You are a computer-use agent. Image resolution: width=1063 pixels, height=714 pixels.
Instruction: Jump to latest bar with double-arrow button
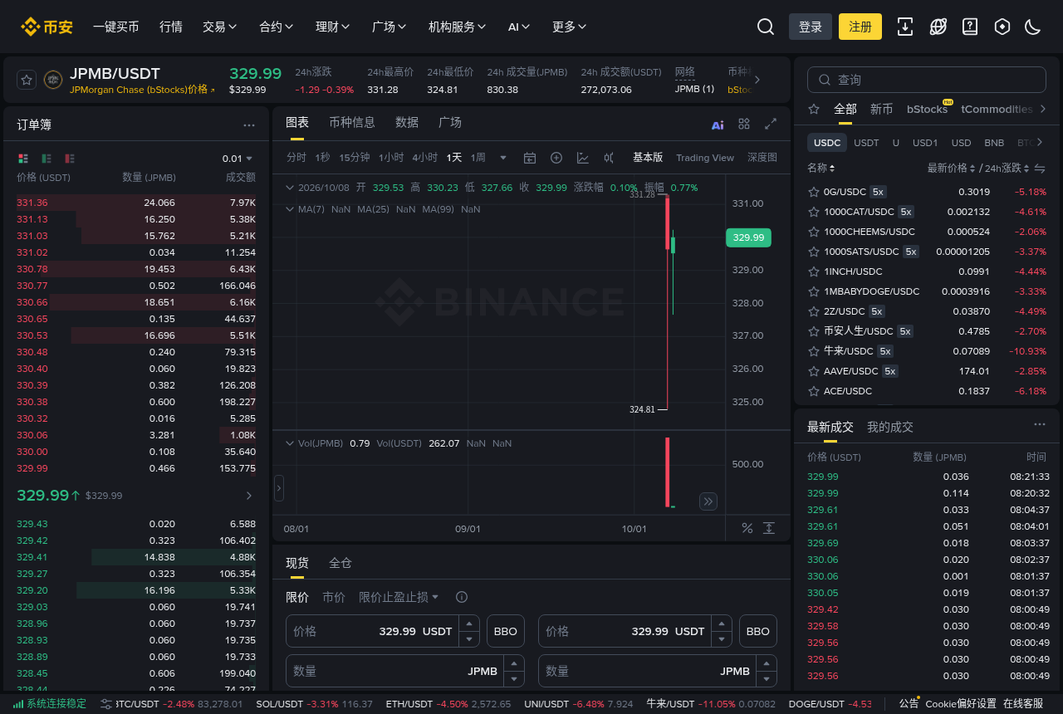[708, 501]
